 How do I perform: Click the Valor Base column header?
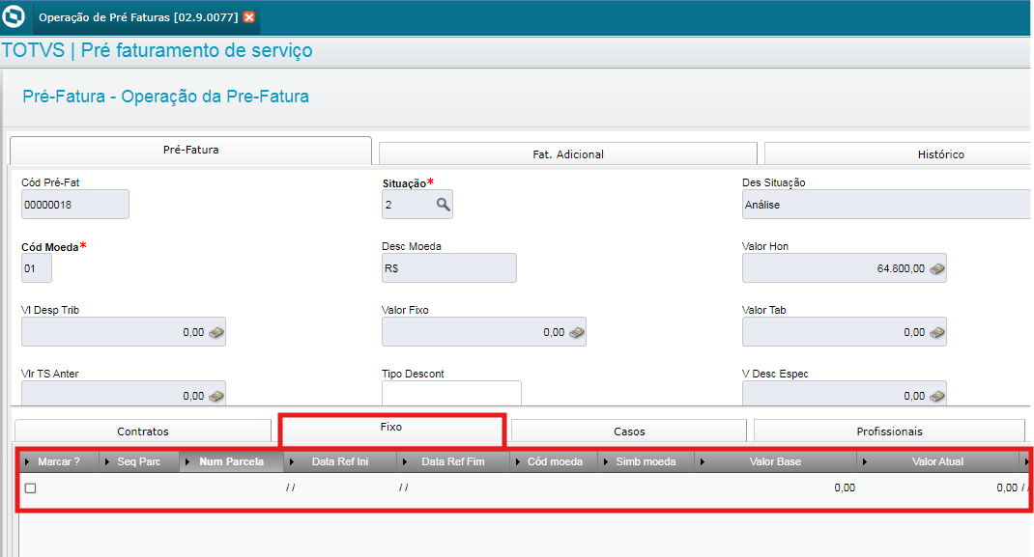(x=775, y=462)
